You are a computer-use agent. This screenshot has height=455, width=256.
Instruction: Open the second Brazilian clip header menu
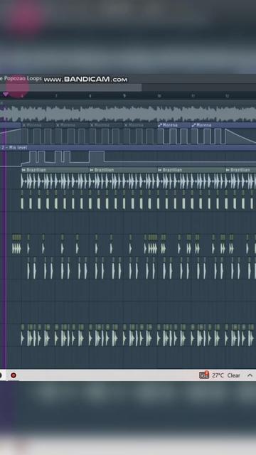pyautogui.click(x=92, y=170)
